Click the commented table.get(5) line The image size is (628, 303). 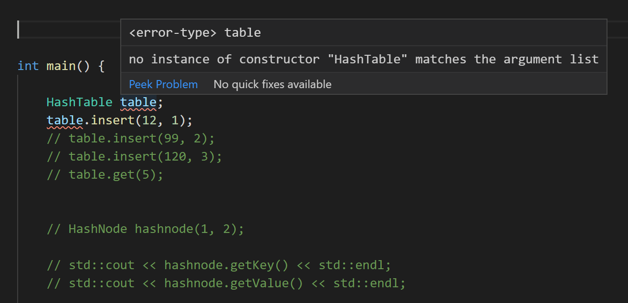104,174
